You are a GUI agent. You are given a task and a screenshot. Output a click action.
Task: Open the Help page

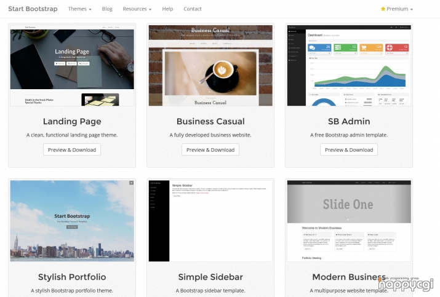(x=167, y=9)
